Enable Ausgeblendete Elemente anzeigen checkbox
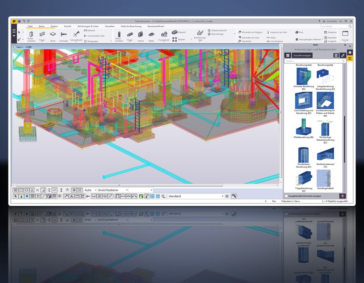 pyautogui.click(x=286, y=196)
